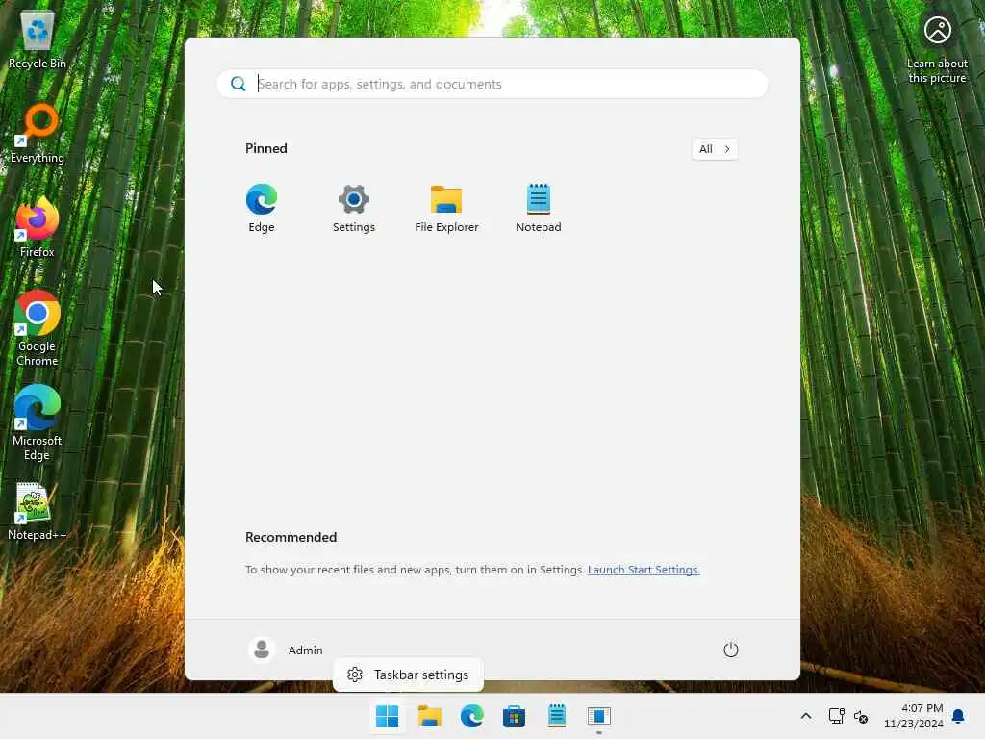Expand All apps list
This screenshot has width=985, height=739.
(x=715, y=149)
